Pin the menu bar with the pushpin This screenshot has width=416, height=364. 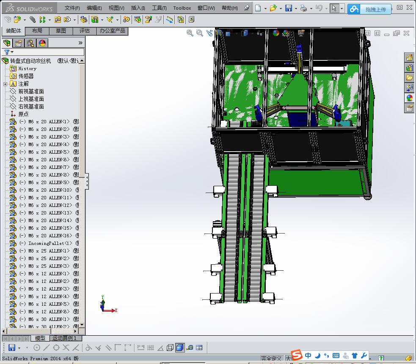coord(247,8)
